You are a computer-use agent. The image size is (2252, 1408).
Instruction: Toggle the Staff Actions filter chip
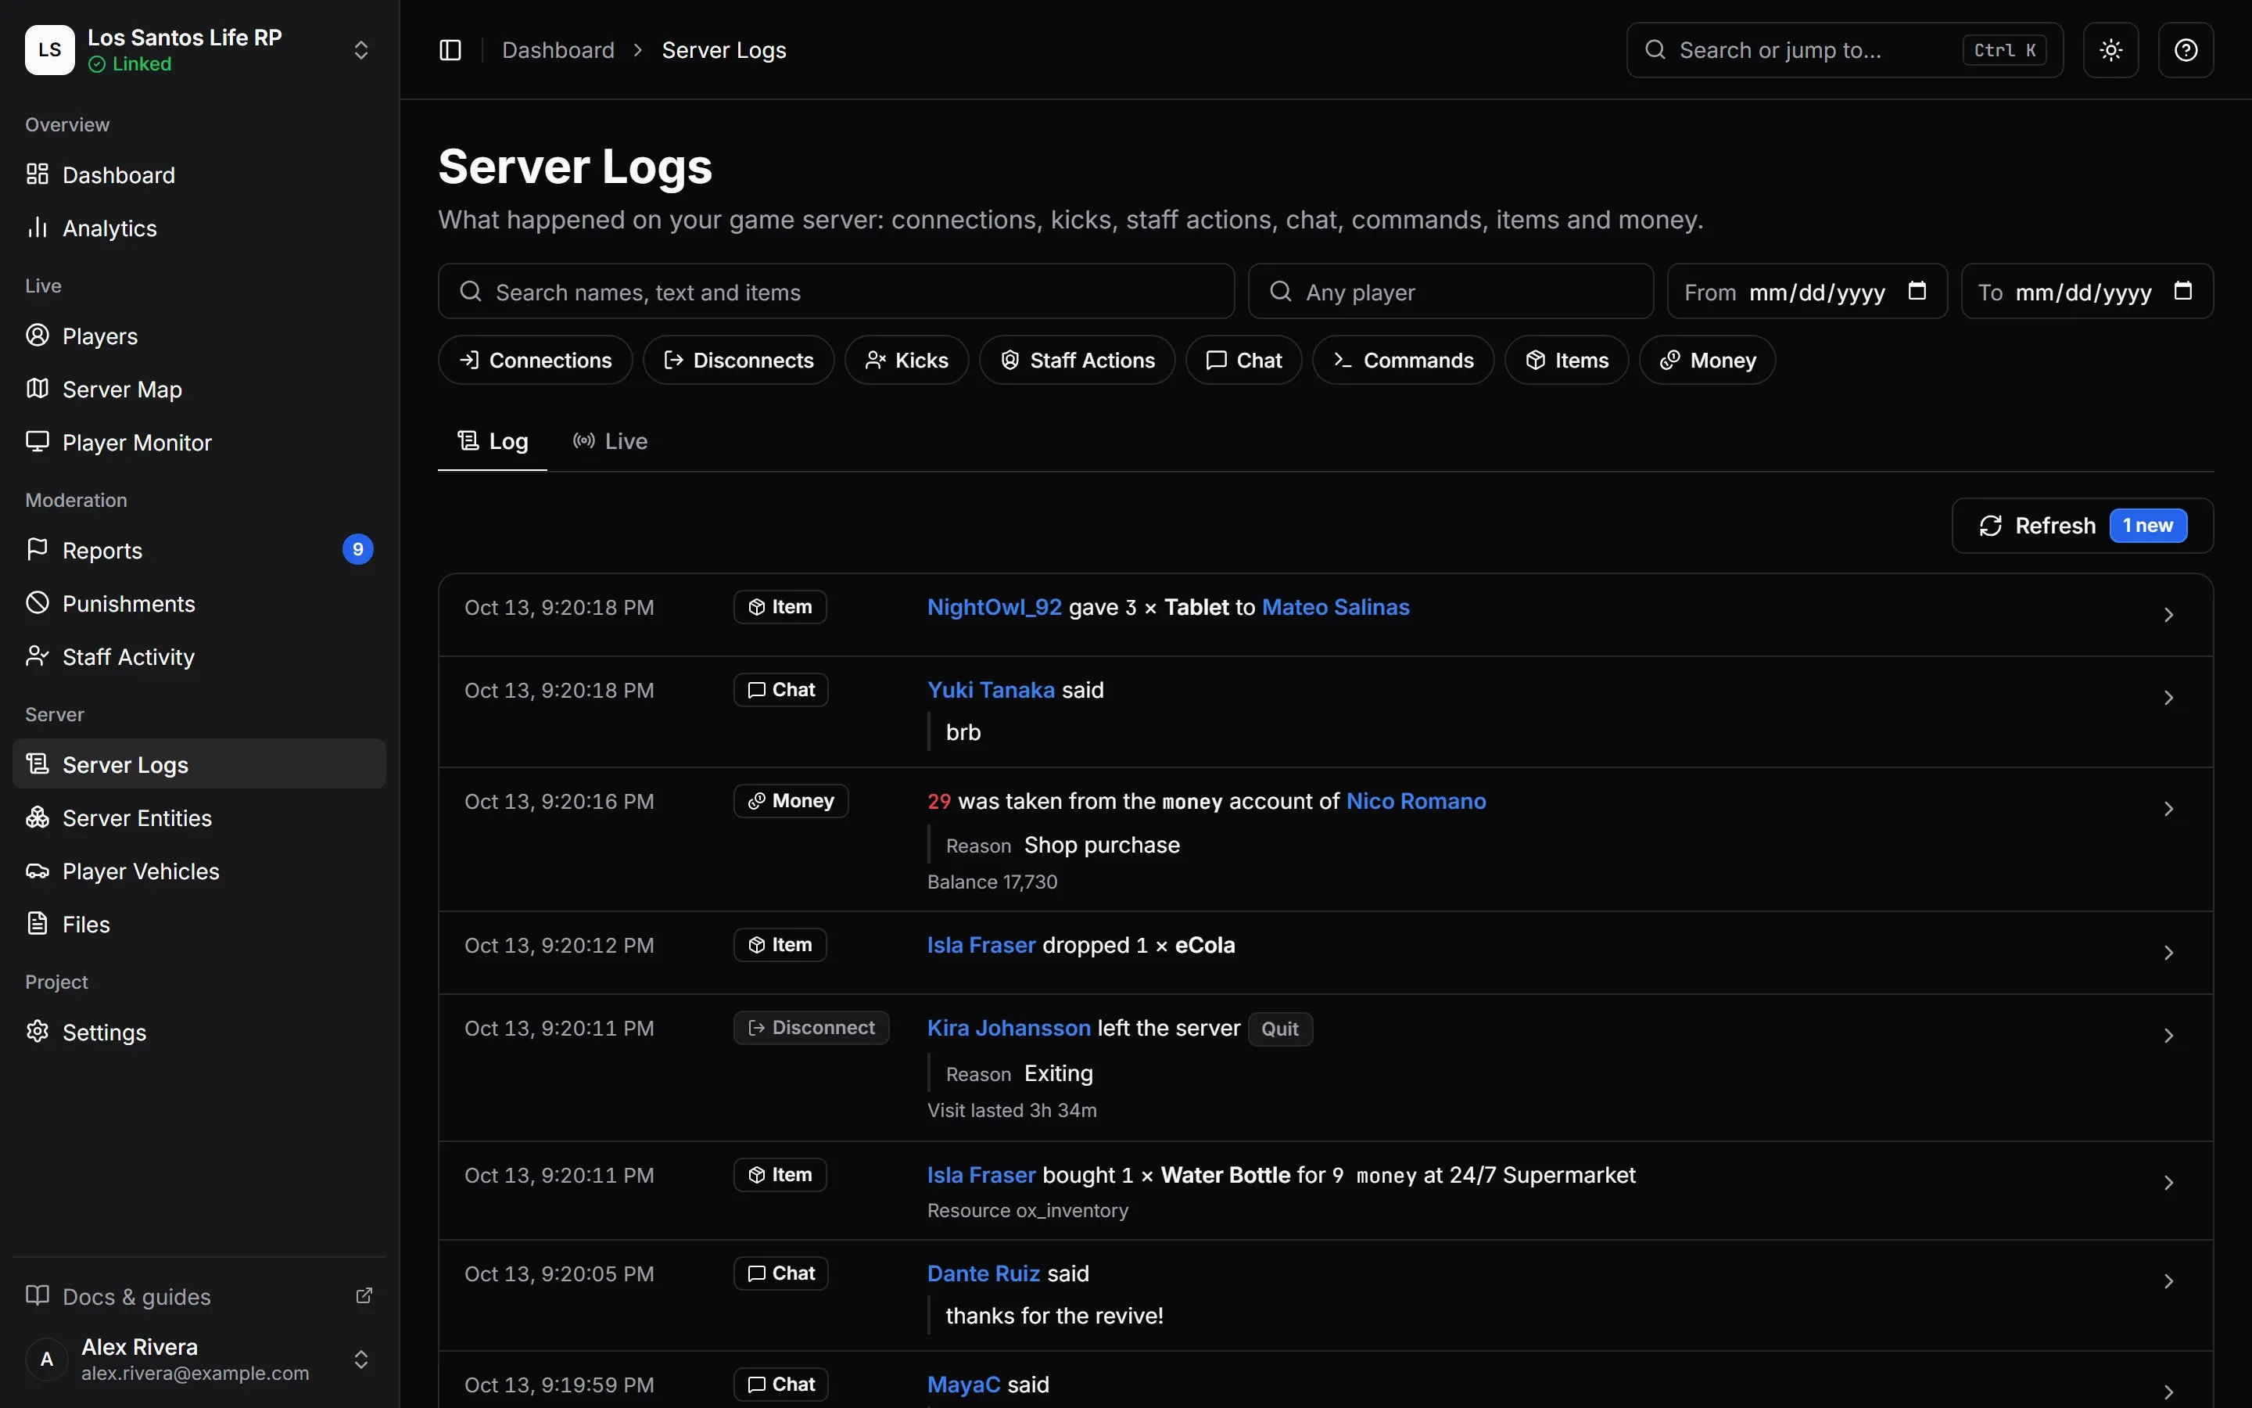click(x=1078, y=361)
